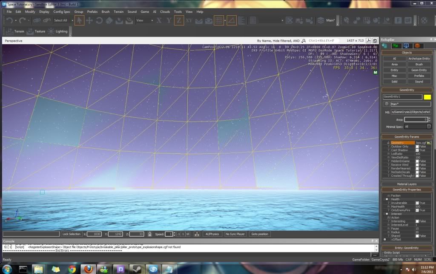Open the Select All dropdown
The width and height of the screenshot is (436, 274).
click(x=72, y=20)
